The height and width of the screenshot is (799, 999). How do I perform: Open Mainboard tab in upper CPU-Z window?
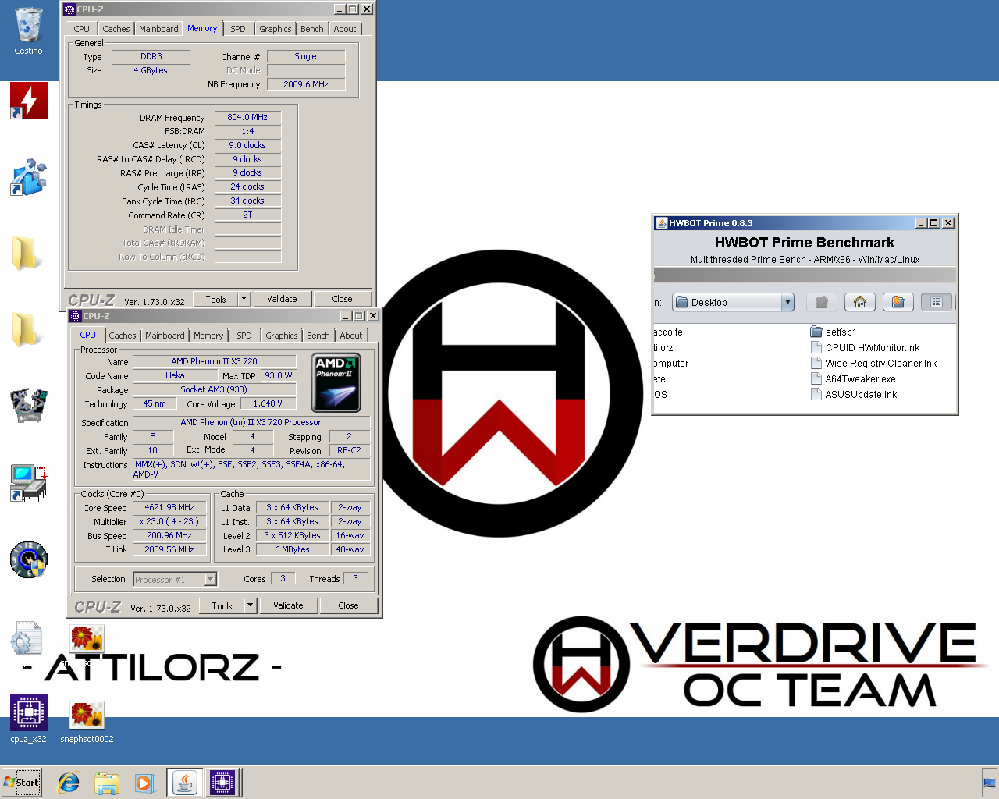[x=158, y=29]
